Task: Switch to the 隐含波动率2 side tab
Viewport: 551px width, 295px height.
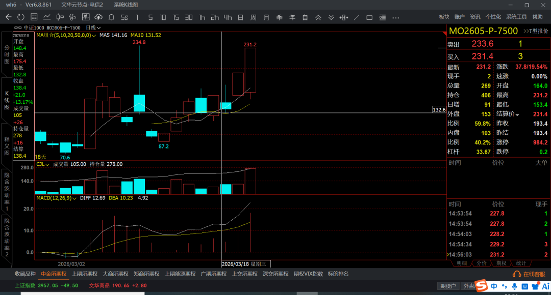Action: (7, 237)
